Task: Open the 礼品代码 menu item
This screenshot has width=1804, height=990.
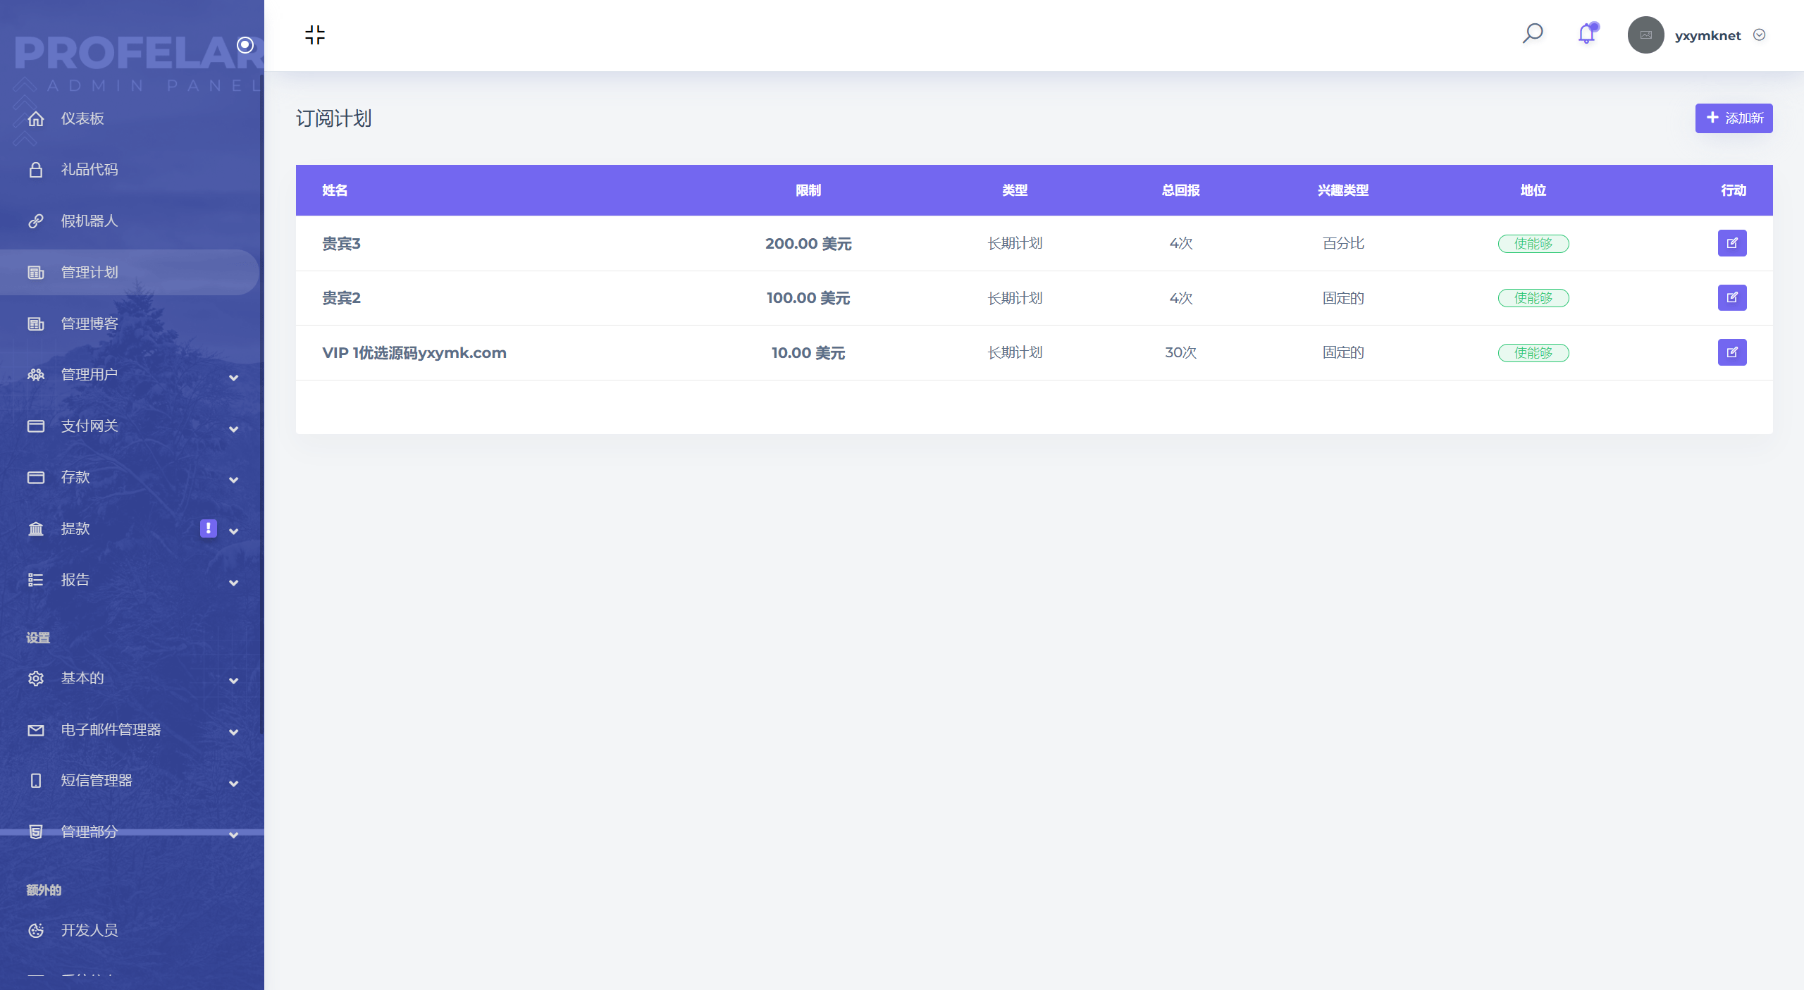Action: tap(89, 170)
